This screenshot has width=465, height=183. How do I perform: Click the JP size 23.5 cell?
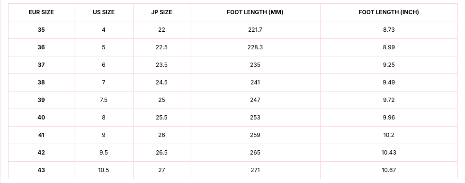(x=161, y=65)
